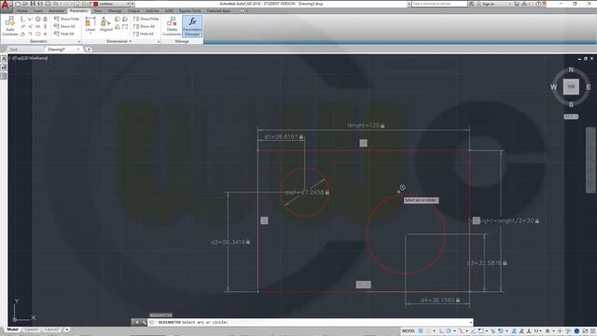Toggle geometric constraints Show/Hide
This screenshot has height=336, width=597.
(66, 19)
